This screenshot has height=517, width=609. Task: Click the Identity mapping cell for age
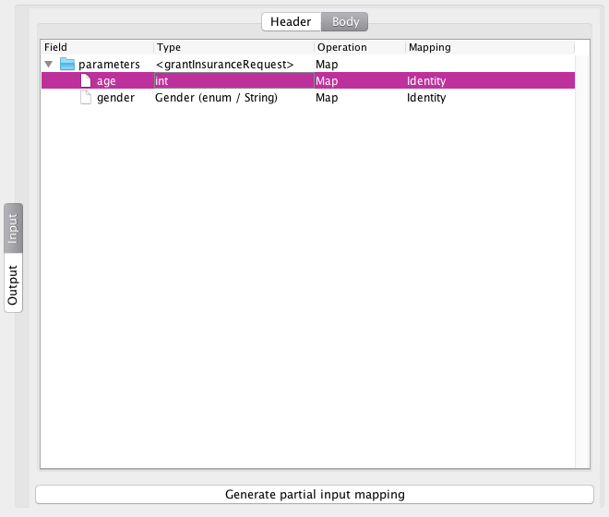[x=490, y=81]
